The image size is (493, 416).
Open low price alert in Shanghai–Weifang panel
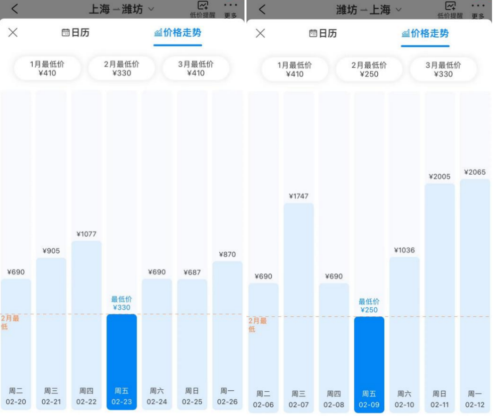tap(202, 10)
